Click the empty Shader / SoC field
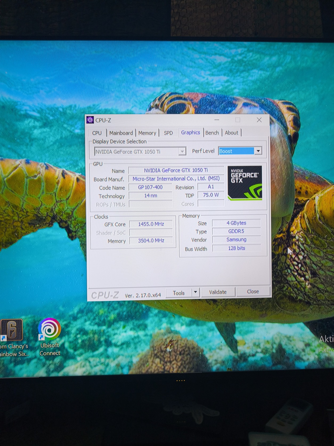Screen dimensions: 334x446 click(151, 232)
